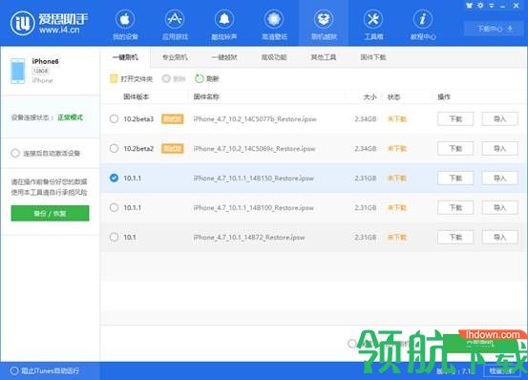
Task: Click the i4 爱思助手 logo
Action: click(x=49, y=23)
